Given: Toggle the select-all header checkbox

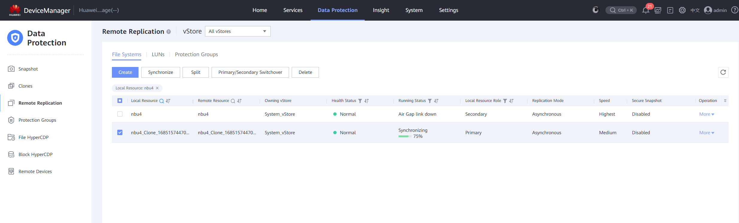Looking at the screenshot, I should [120, 101].
